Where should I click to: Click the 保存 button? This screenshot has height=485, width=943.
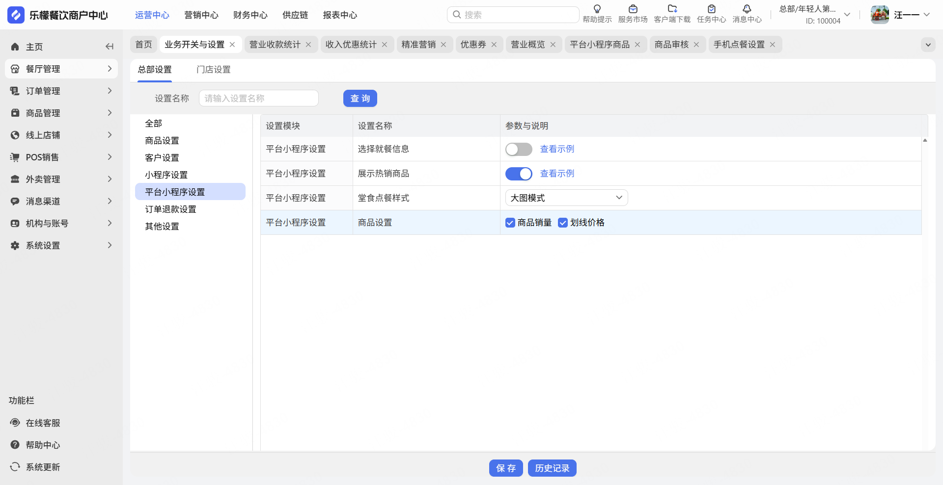click(x=505, y=468)
